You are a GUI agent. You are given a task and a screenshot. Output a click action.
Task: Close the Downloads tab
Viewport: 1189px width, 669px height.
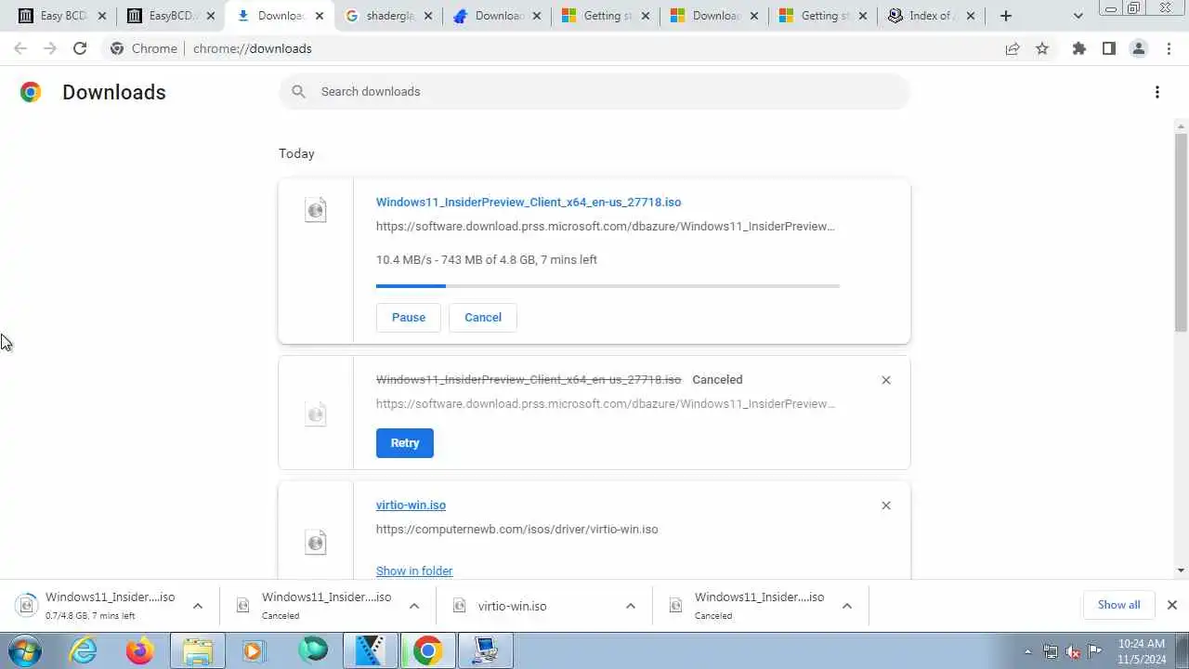click(x=319, y=16)
